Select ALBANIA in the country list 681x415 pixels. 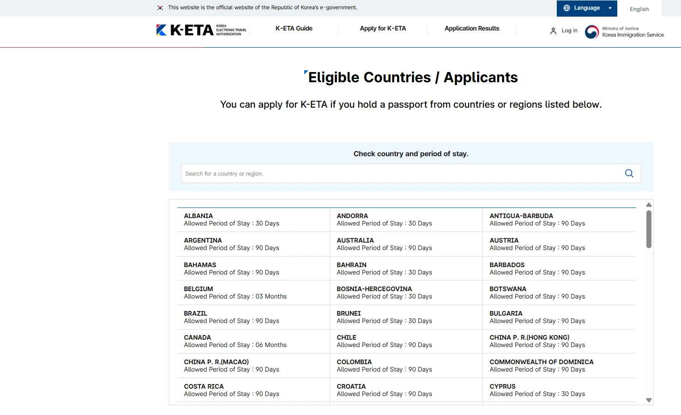pyautogui.click(x=253, y=220)
